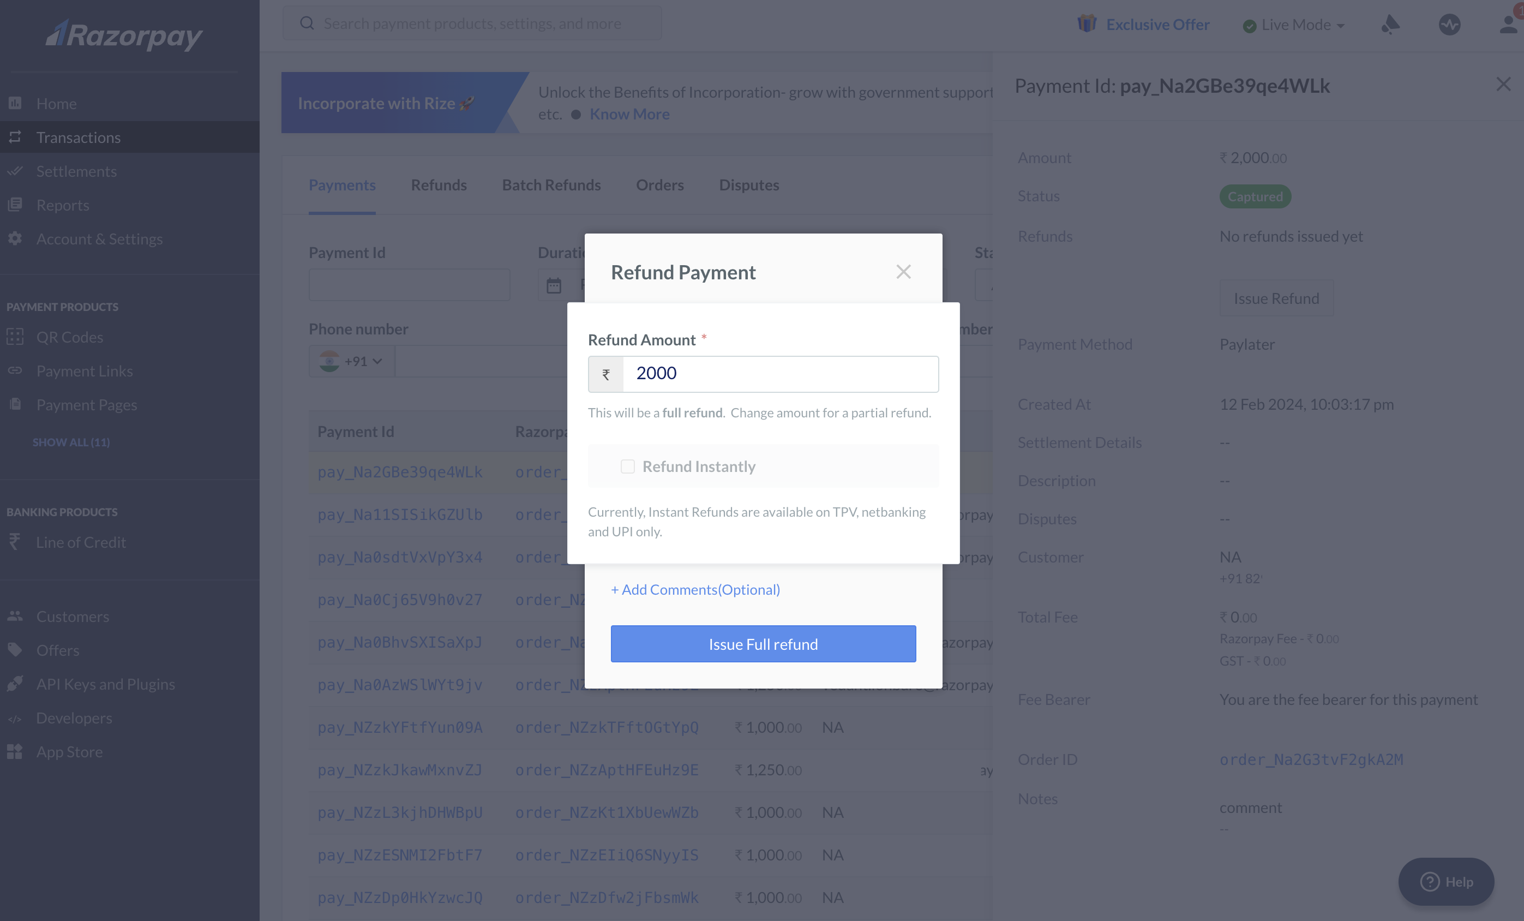This screenshot has width=1524, height=921.
Task: Switch to the Batch Refunds tab
Action: click(551, 185)
